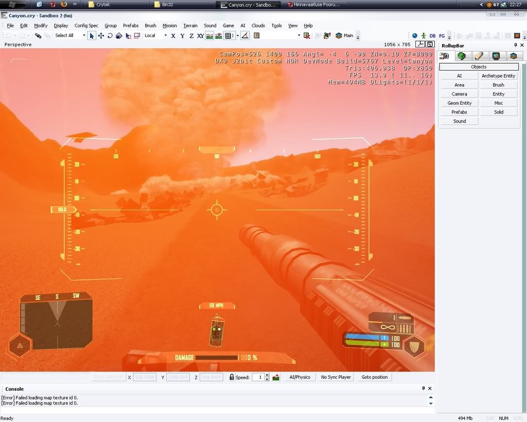The height and width of the screenshot is (422, 527).
Task: Open the FG Flow Graph editor
Action: point(442,36)
